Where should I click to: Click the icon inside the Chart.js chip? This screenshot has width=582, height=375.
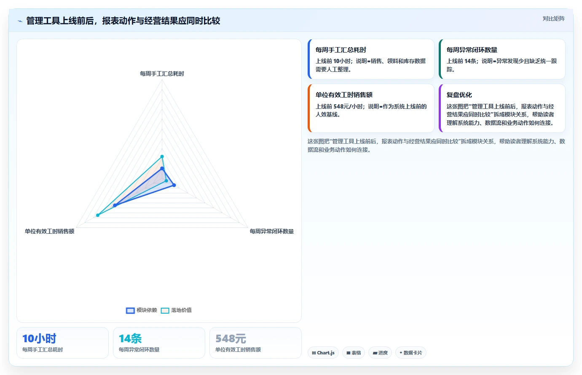314,353
